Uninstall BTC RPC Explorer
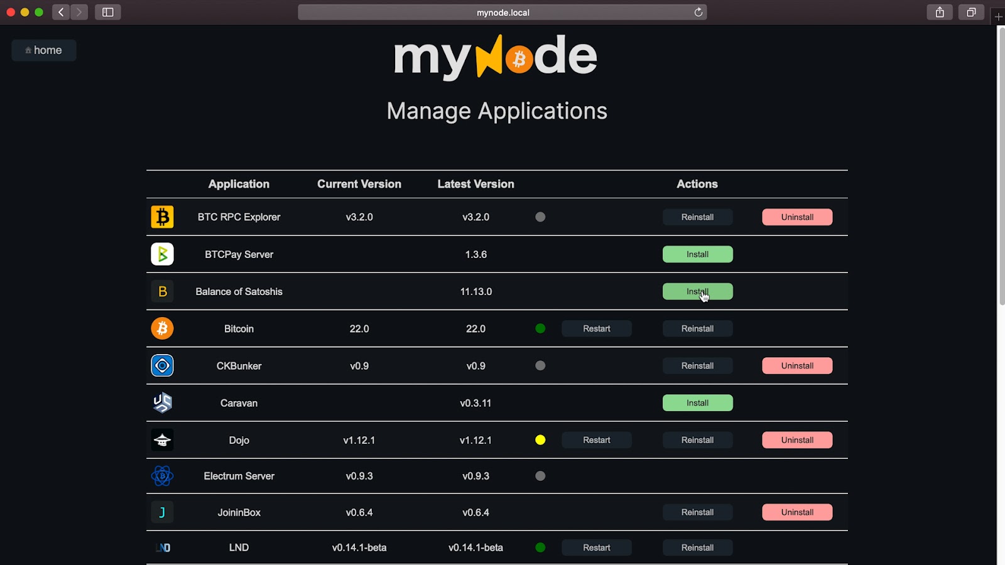This screenshot has height=565, width=1005. coord(797,217)
